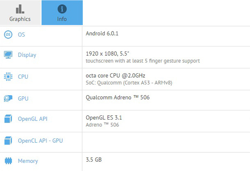This screenshot has width=250, height=171.
Task: Click the Memory chip icon
Action: click(8, 161)
